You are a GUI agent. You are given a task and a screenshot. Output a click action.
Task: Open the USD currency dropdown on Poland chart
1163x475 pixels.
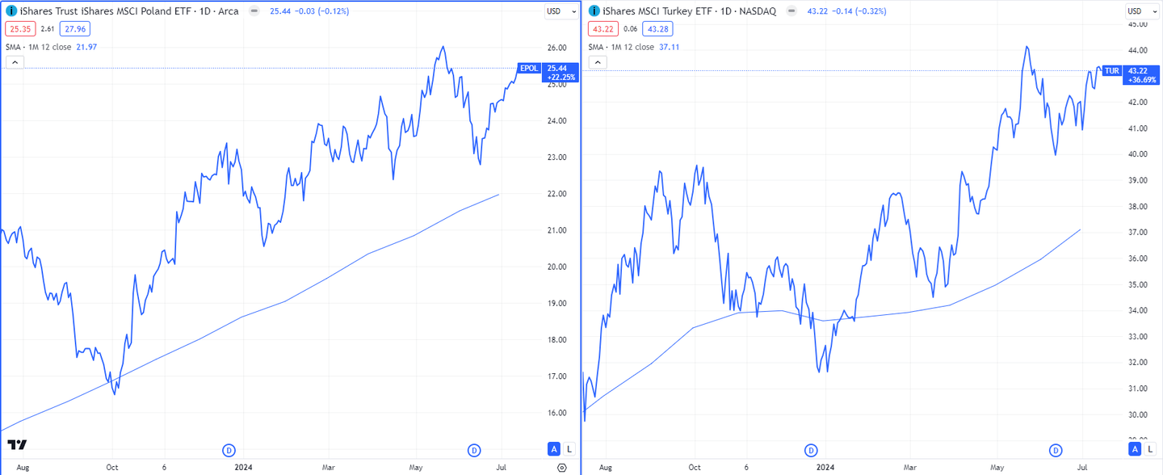point(561,11)
